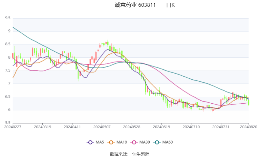Click the 20240227 date axis label
259x157 pixels.
click(x=13, y=127)
